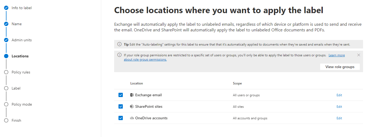Click the completed checkmark for Info to label

coord(6,8)
